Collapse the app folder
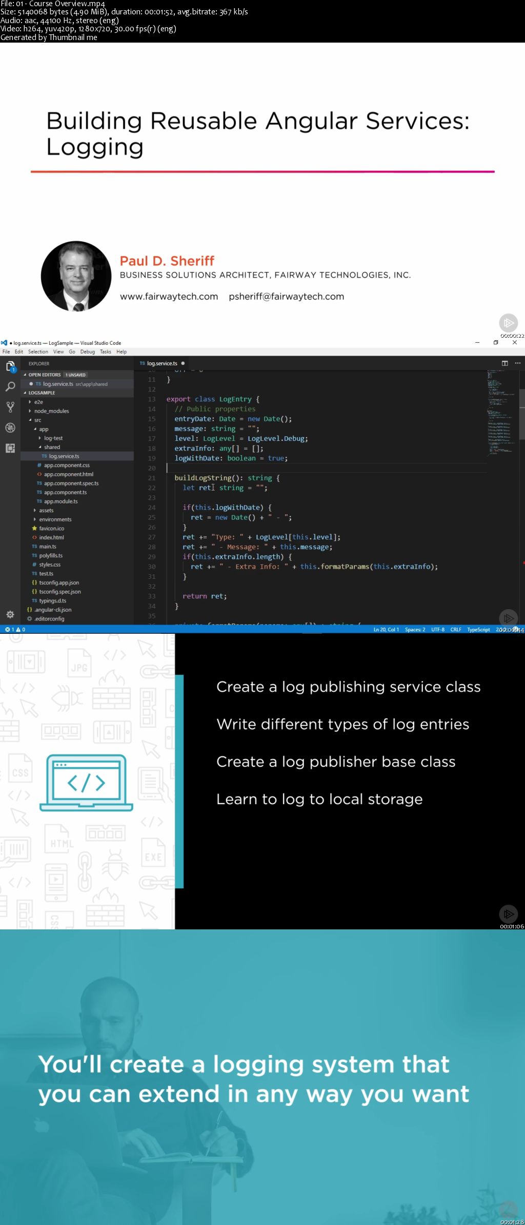Viewport: 525px width, 1225px height. click(x=35, y=429)
